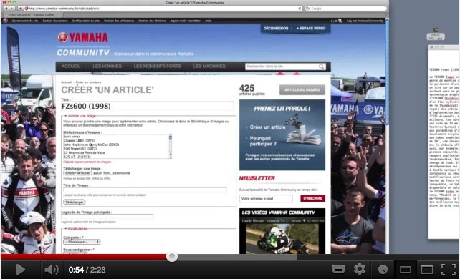Click the Titre field containing FZs600 (1998)
The height and width of the screenshot is (279, 460).
(148, 107)
